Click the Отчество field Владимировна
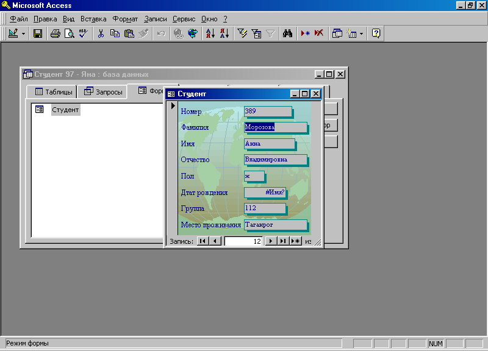Image resolution: width=488 pixels, height=351 pixels. click(x=276, y=160)
